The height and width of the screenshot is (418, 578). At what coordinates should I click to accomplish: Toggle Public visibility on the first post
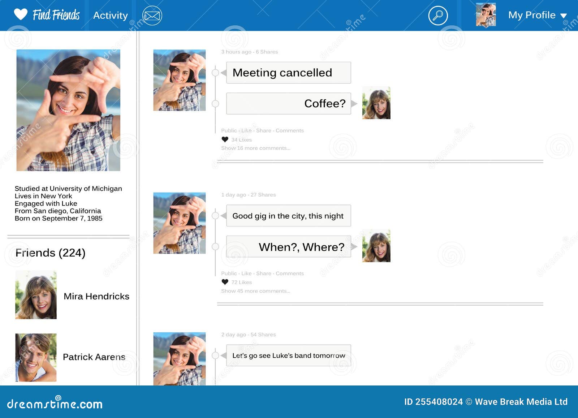[x=229, y=130]
